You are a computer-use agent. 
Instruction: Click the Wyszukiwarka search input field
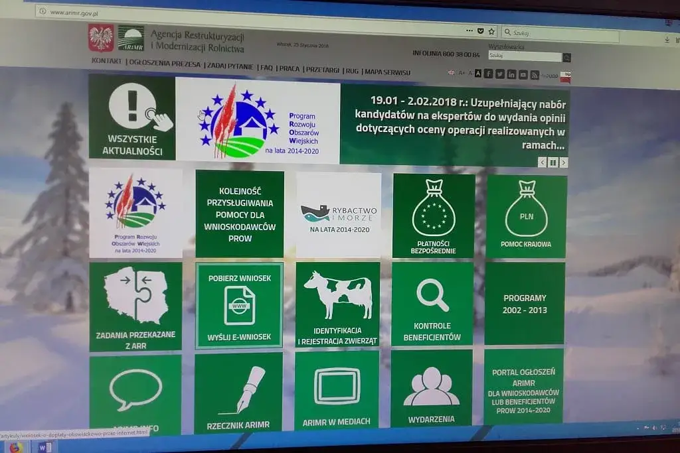point(525,56)
